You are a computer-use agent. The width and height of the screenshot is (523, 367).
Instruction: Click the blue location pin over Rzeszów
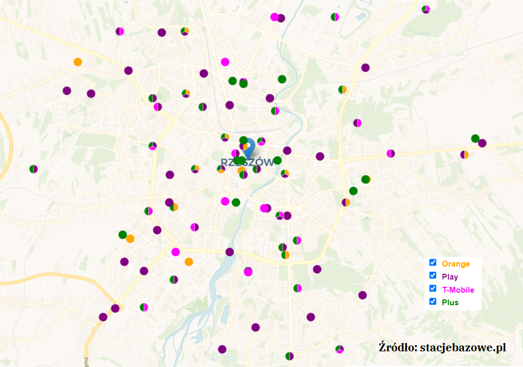pos(250,146)
